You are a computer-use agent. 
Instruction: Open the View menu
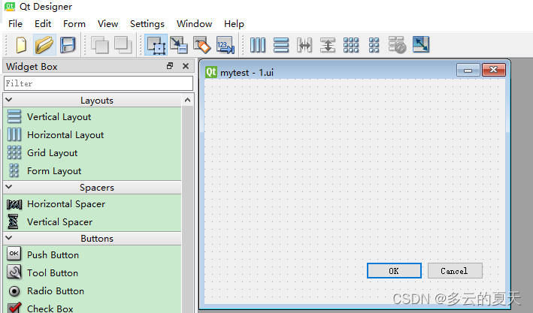pos(108,24)
